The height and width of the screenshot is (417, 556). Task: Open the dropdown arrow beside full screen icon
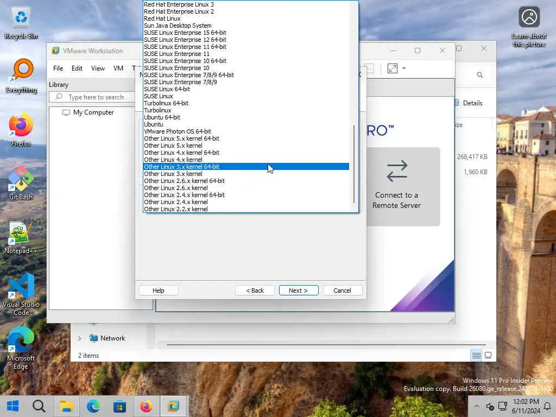point(404,68)
